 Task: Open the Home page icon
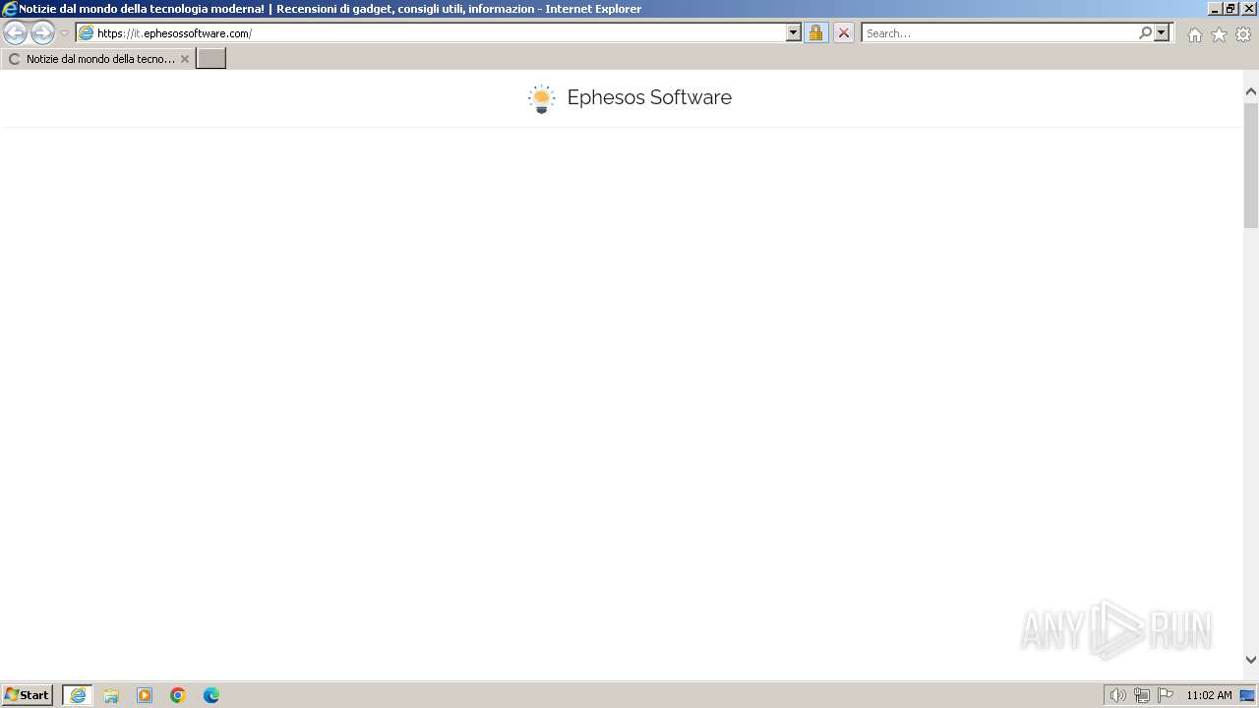1194,34
